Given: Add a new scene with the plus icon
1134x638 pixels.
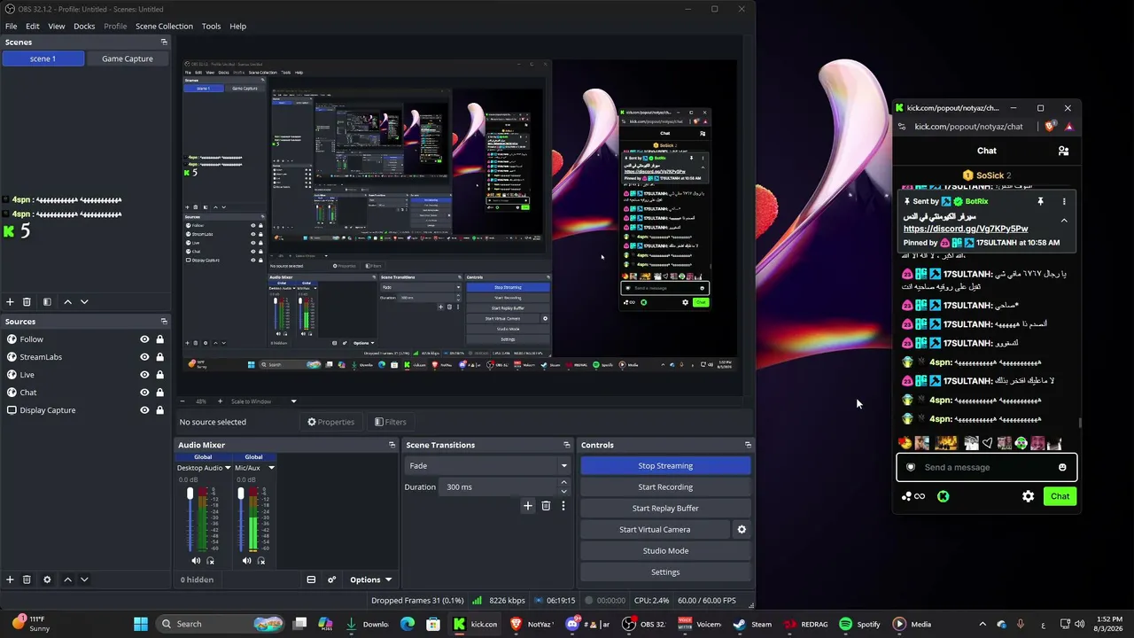Looking at the screenshot, I should pyautogui.click(x=10, y=302).
